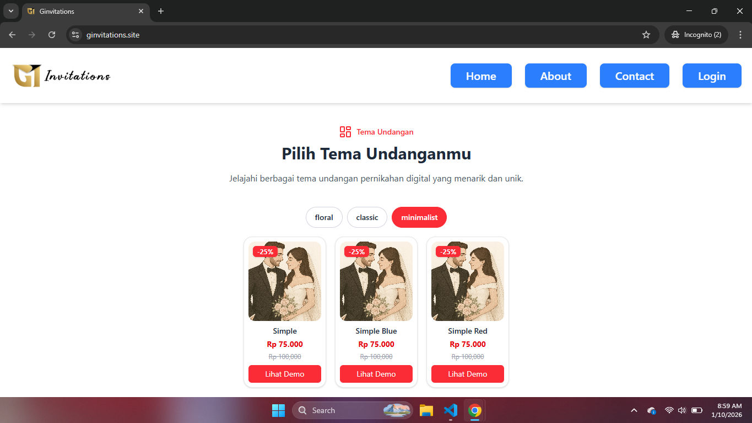Click the G Invitations logo

(61, 76)
